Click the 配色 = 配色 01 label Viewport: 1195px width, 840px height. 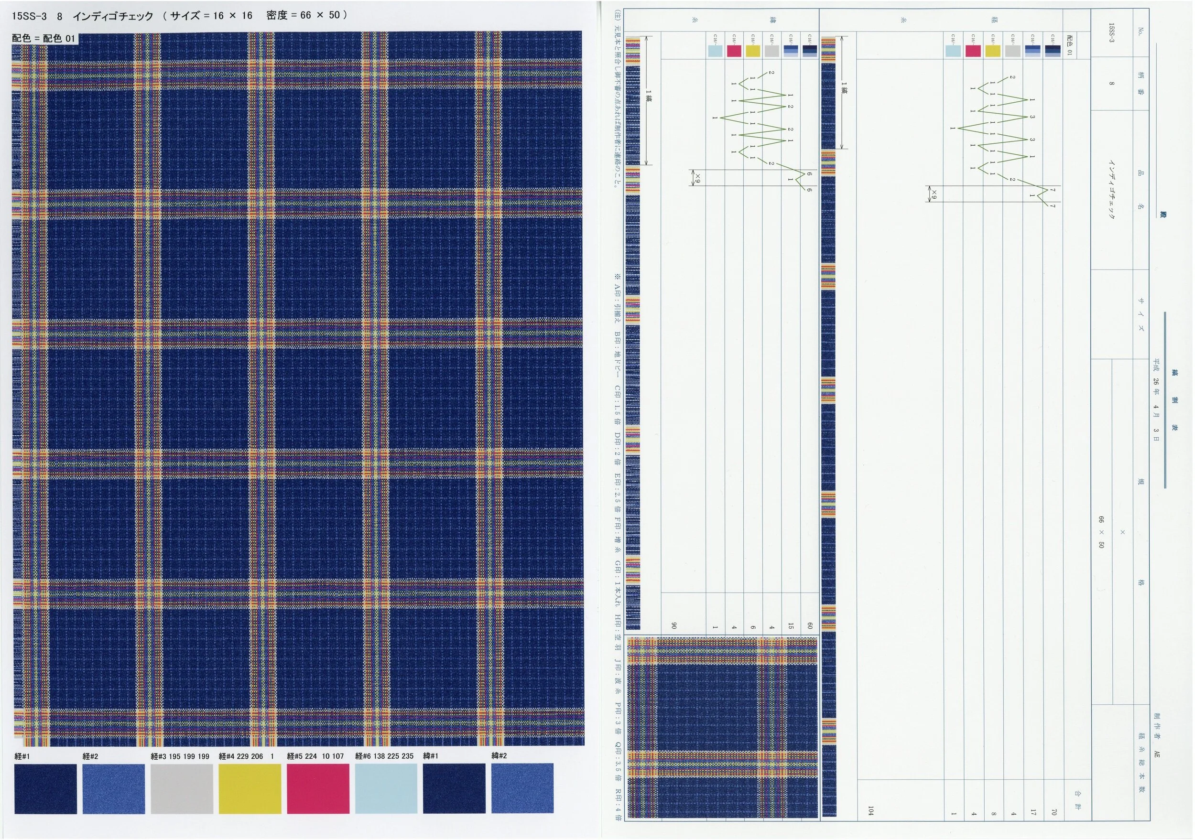(43, 38)
